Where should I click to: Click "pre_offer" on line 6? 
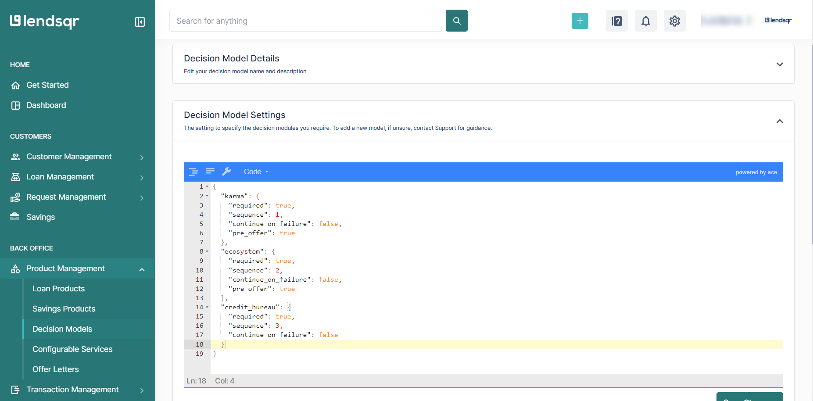(x=250, y=233)
